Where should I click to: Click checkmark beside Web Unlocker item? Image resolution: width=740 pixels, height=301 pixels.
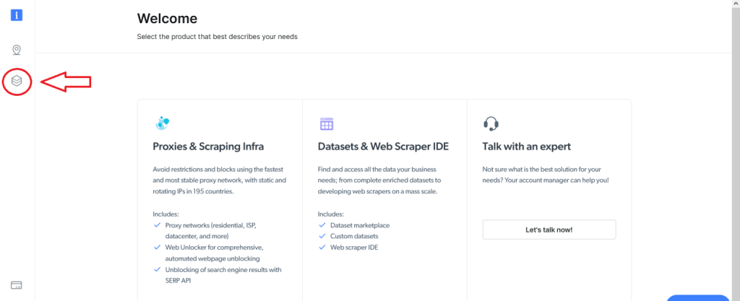pos(157,248)
